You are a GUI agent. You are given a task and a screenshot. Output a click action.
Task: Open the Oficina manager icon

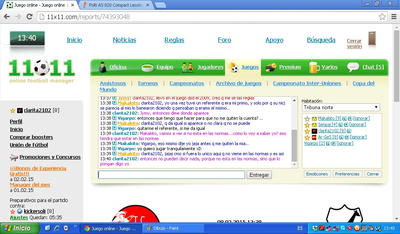tap(102, 67)
